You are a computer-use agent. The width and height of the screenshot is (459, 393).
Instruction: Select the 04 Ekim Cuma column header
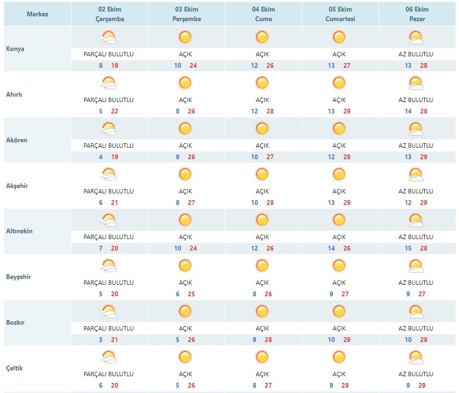click(264, 14)
